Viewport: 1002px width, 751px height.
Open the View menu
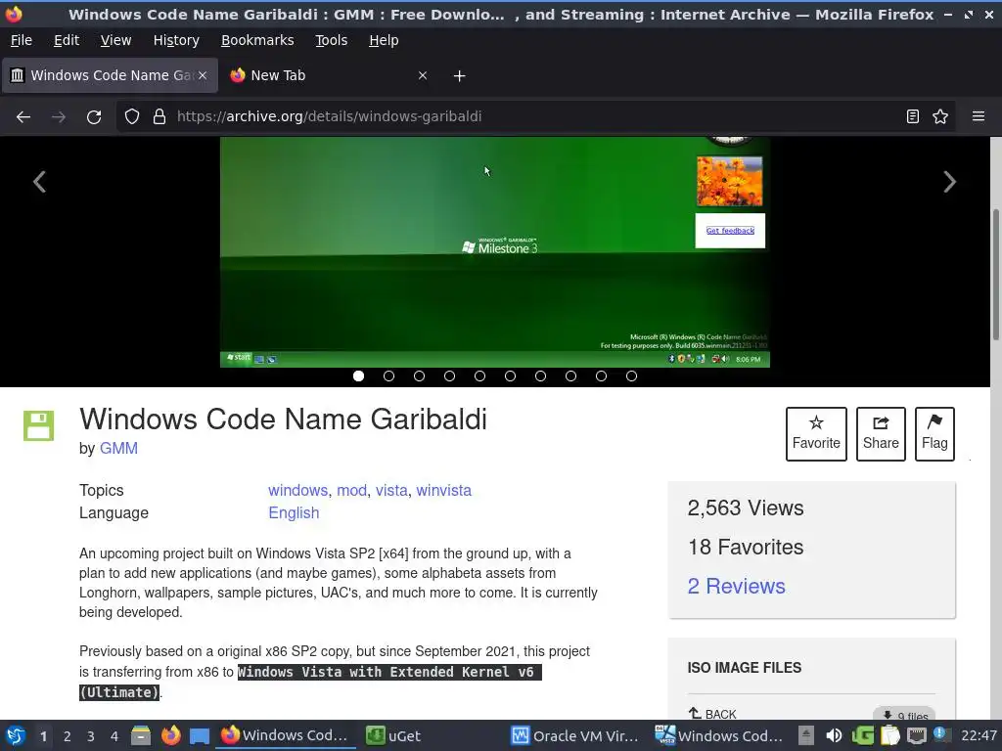tap(115, 40)
